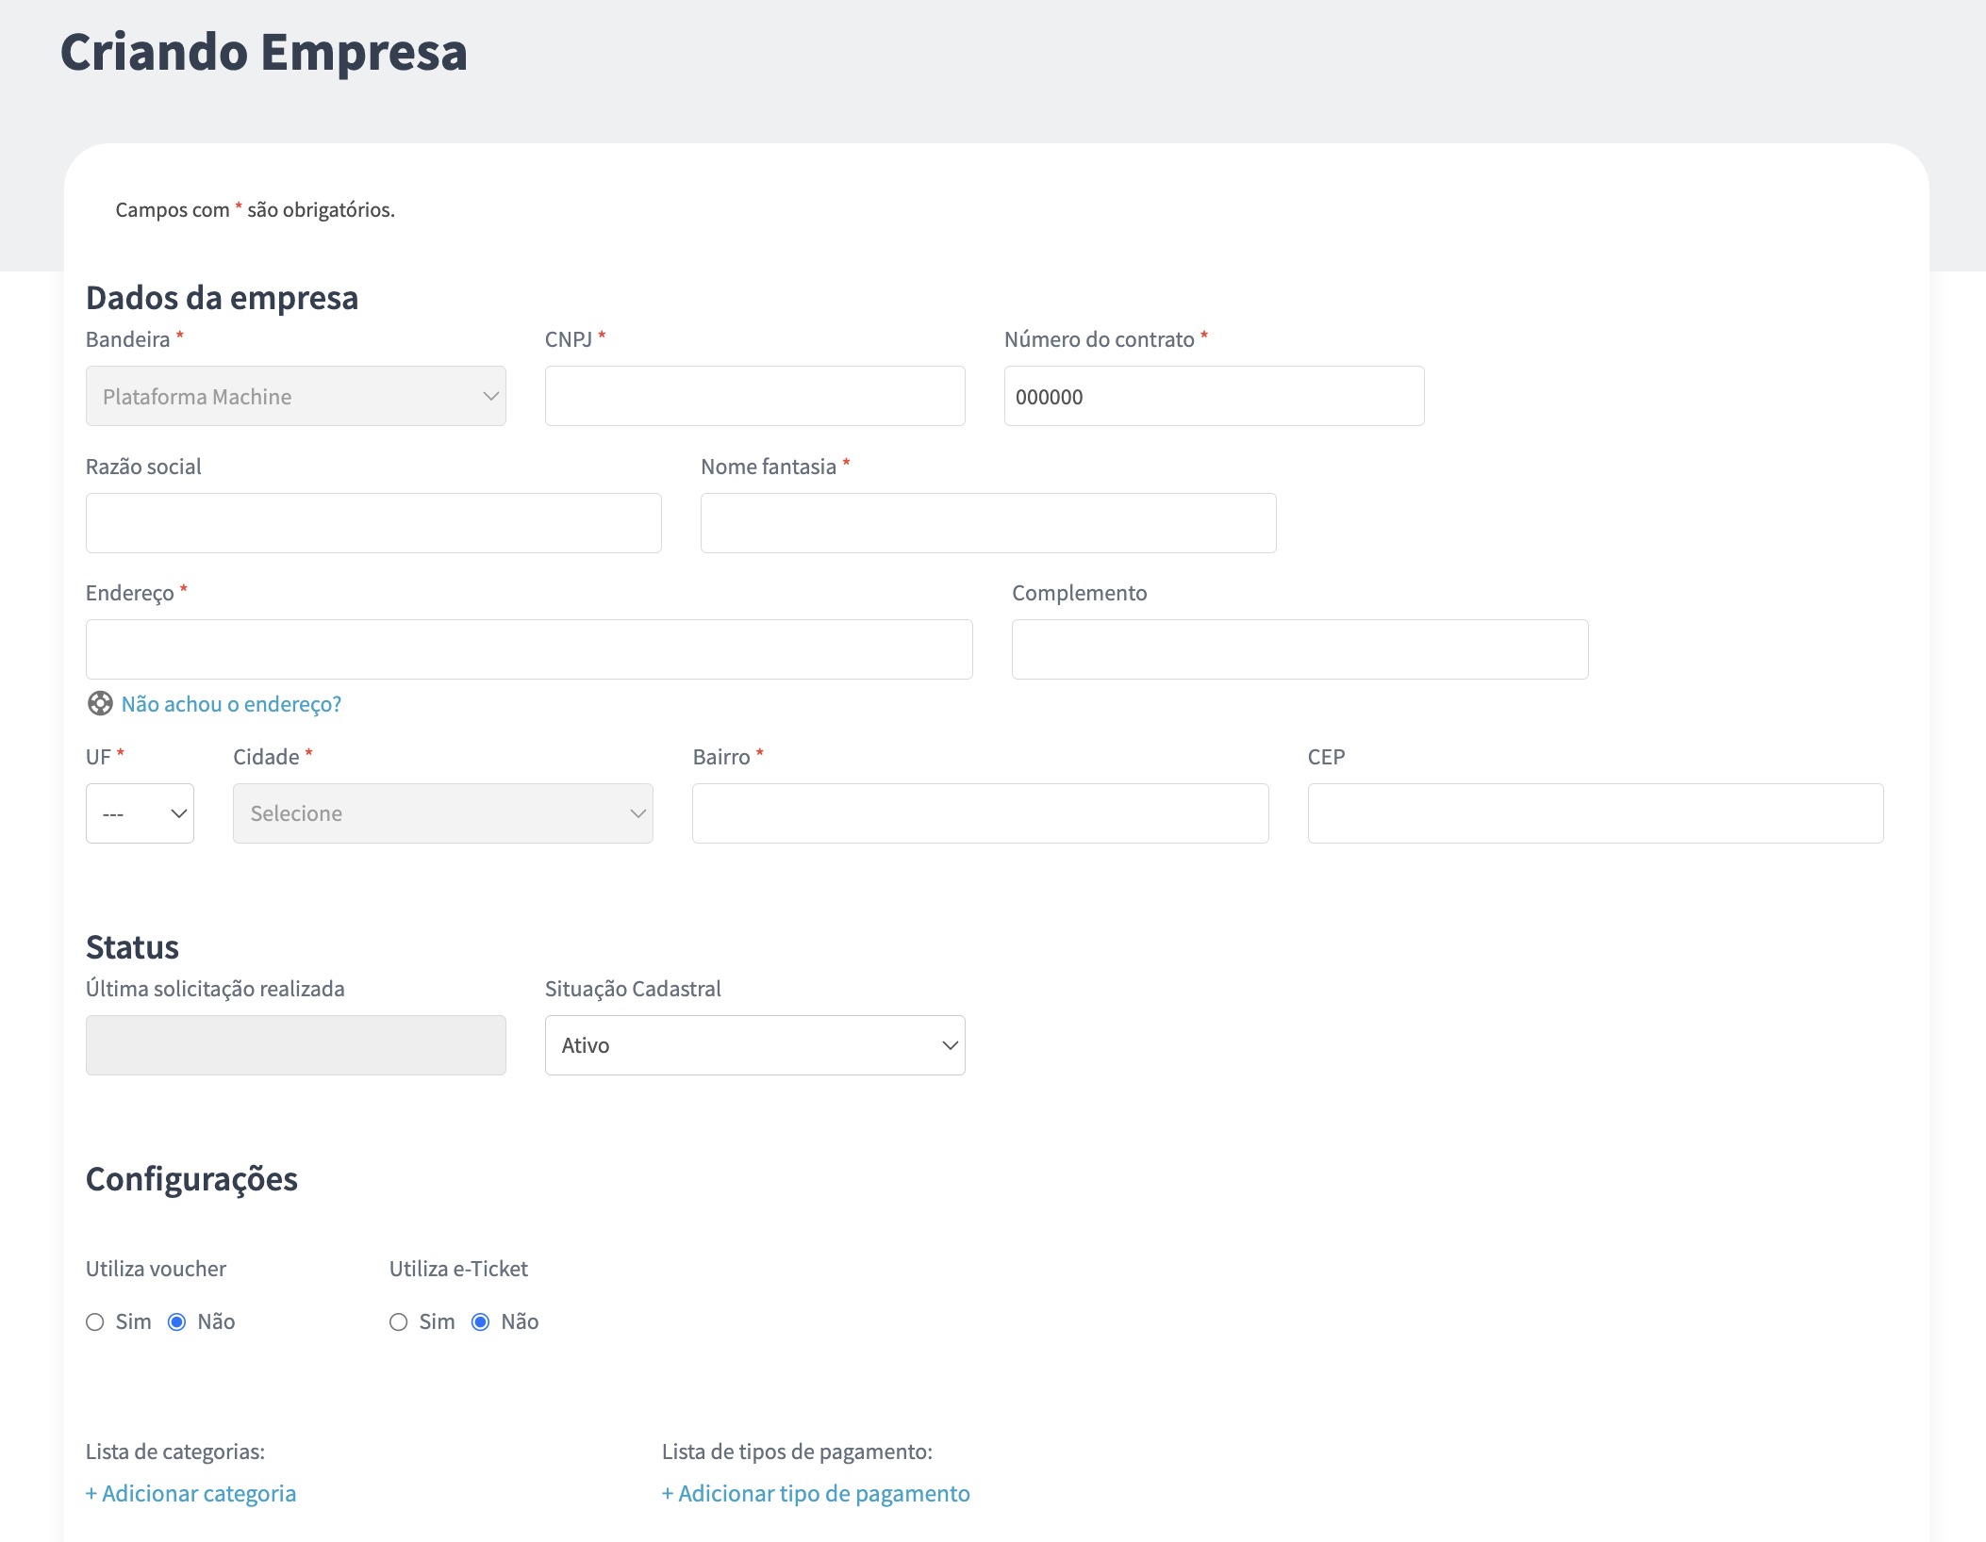The height and width of the screenshot is (1542, 1986).
Task: Open the 'Não achou o endereço?' link
Action: click(x=231, y=704)
